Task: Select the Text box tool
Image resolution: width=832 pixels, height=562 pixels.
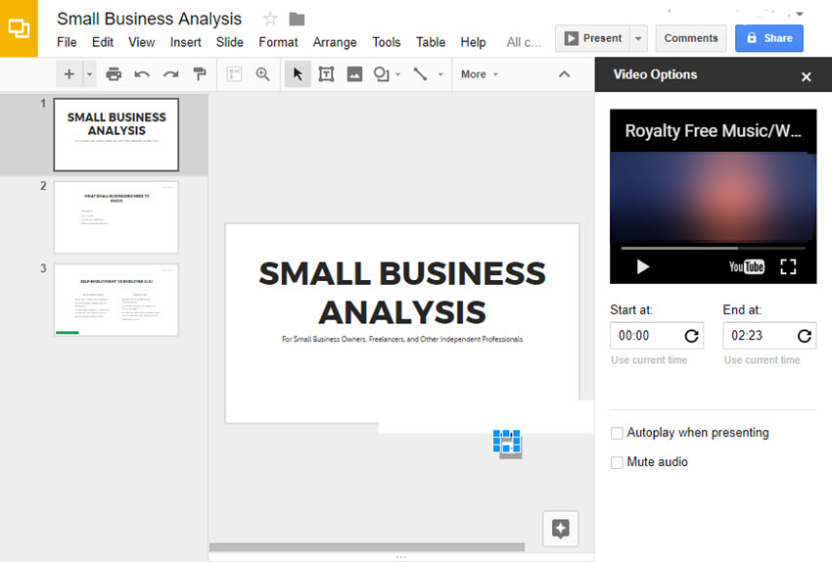Action: pos(326,74)
